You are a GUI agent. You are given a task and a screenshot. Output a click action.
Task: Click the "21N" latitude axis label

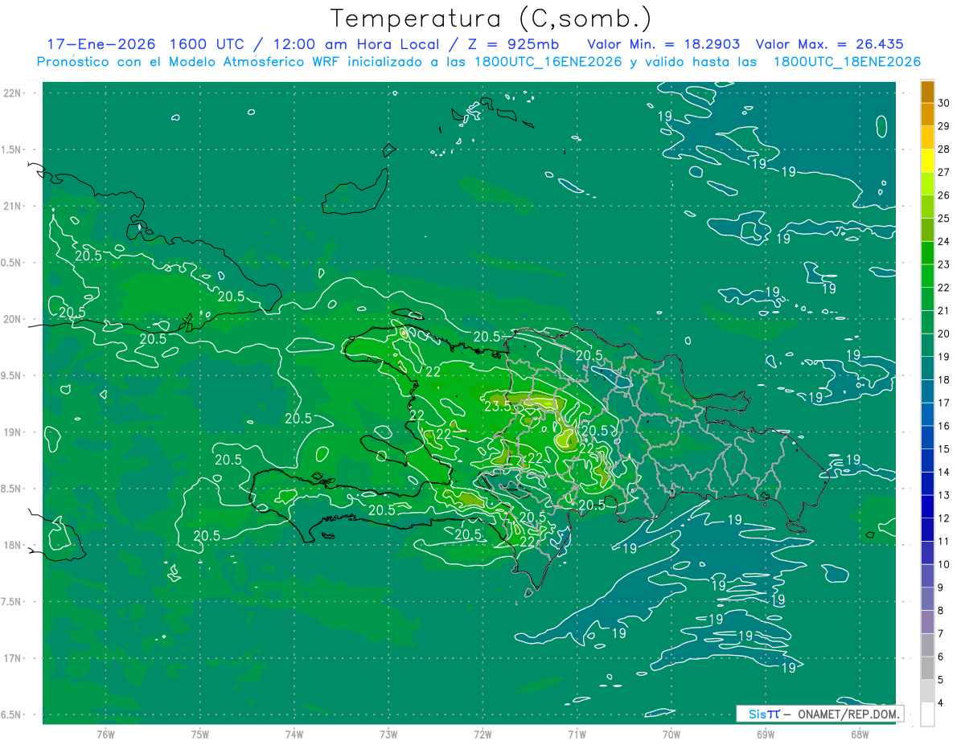pyautogui.click(x=13, y=207)
